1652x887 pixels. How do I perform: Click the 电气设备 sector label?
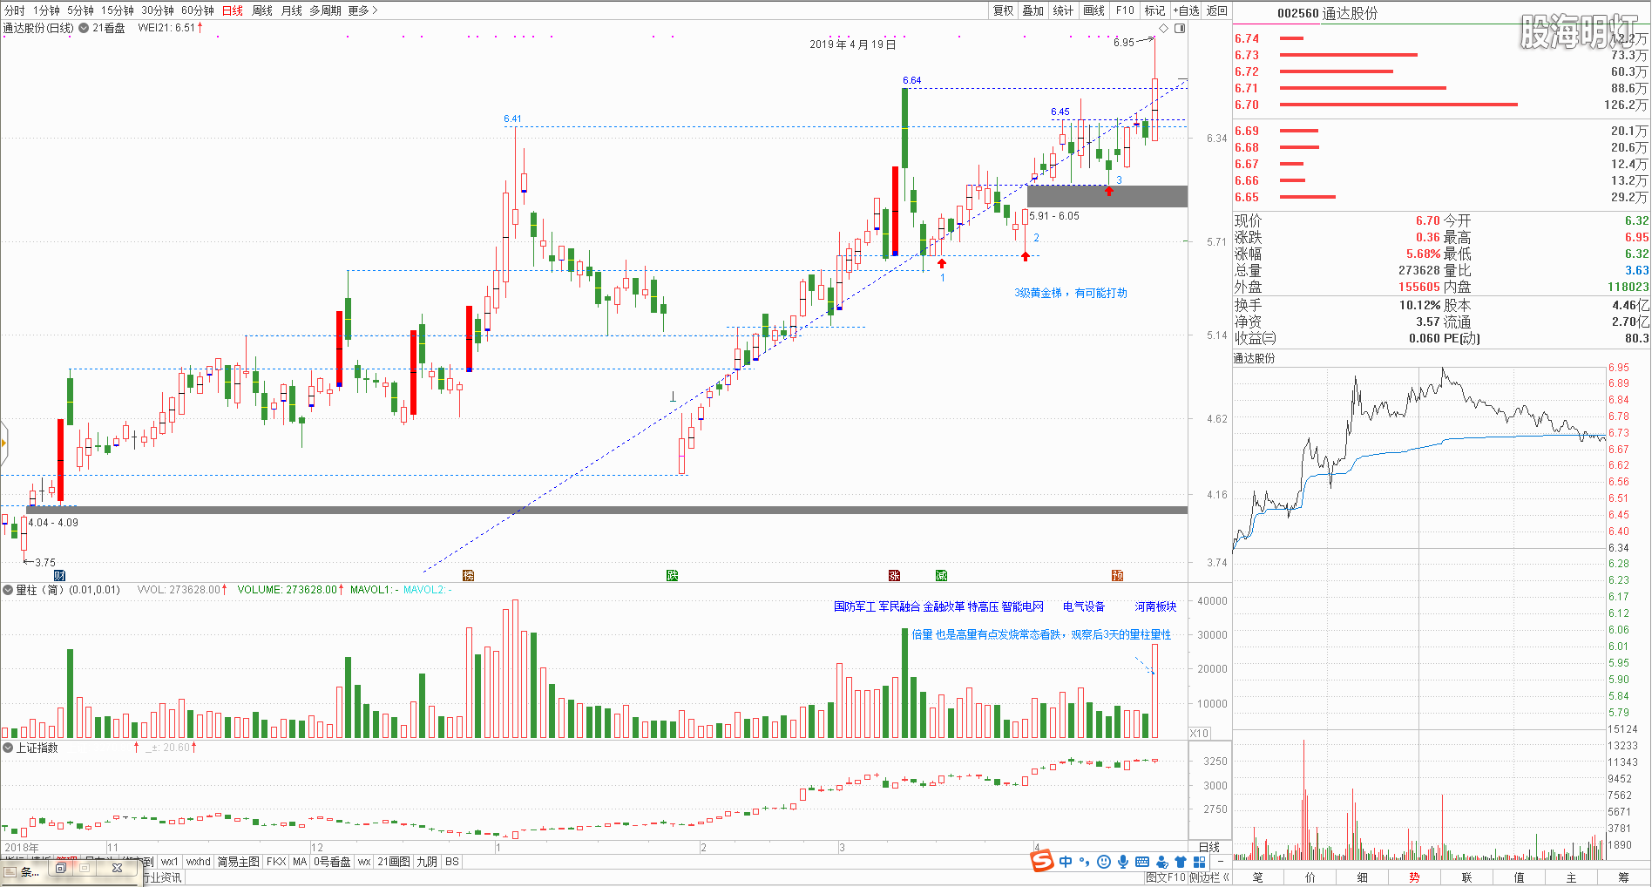tap(1084, 606)
